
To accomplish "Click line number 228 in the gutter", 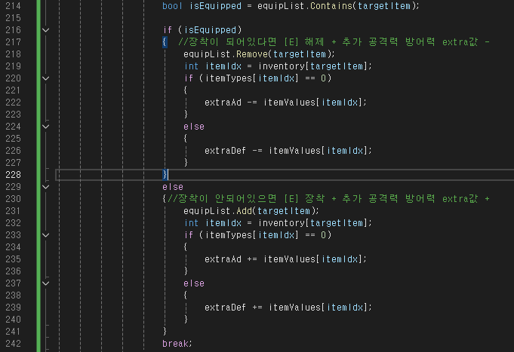I will pyautogui.click(x=13, y=175).
